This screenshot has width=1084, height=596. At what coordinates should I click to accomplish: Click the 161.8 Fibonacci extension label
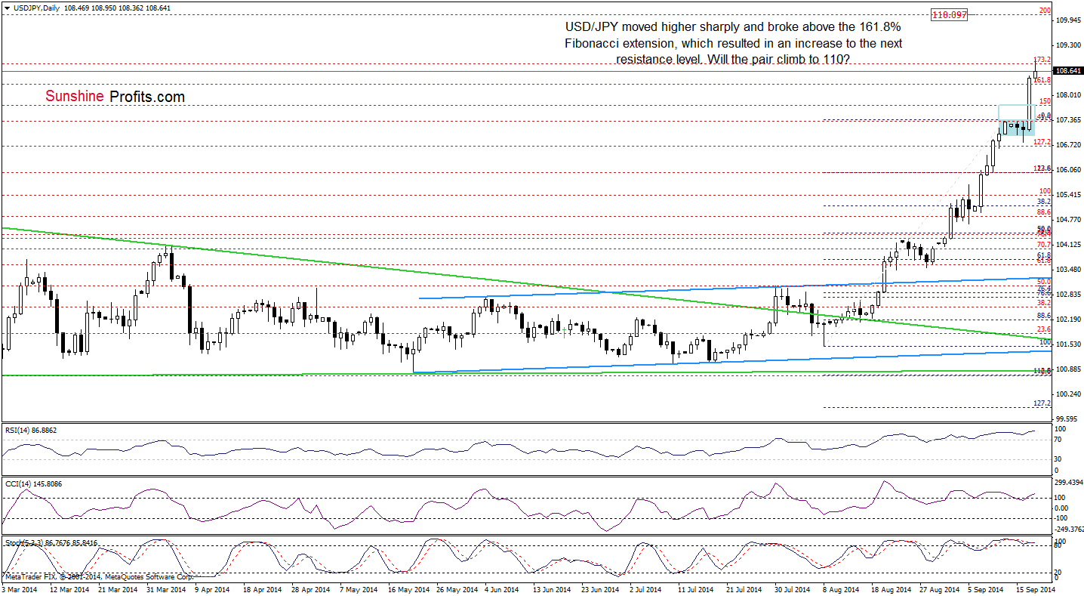[x=1042, y=79]
